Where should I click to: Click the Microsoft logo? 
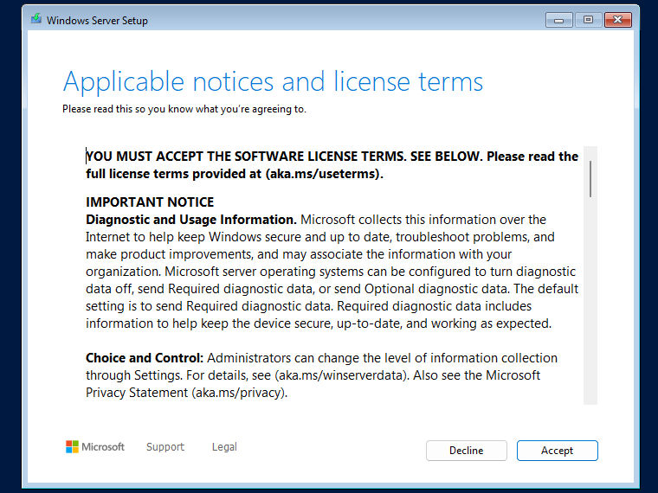(95, 447)
